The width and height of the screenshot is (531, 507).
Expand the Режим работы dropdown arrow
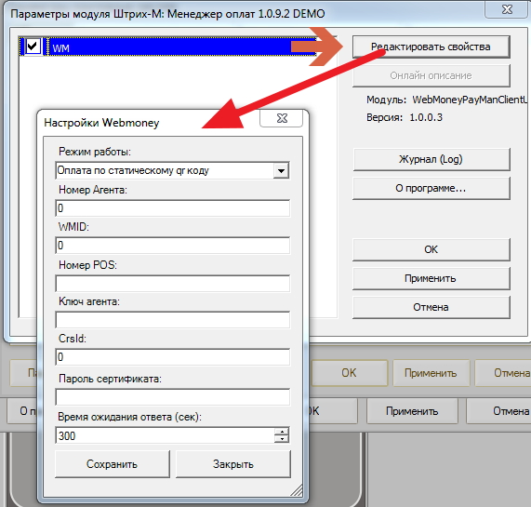[281, 170]
